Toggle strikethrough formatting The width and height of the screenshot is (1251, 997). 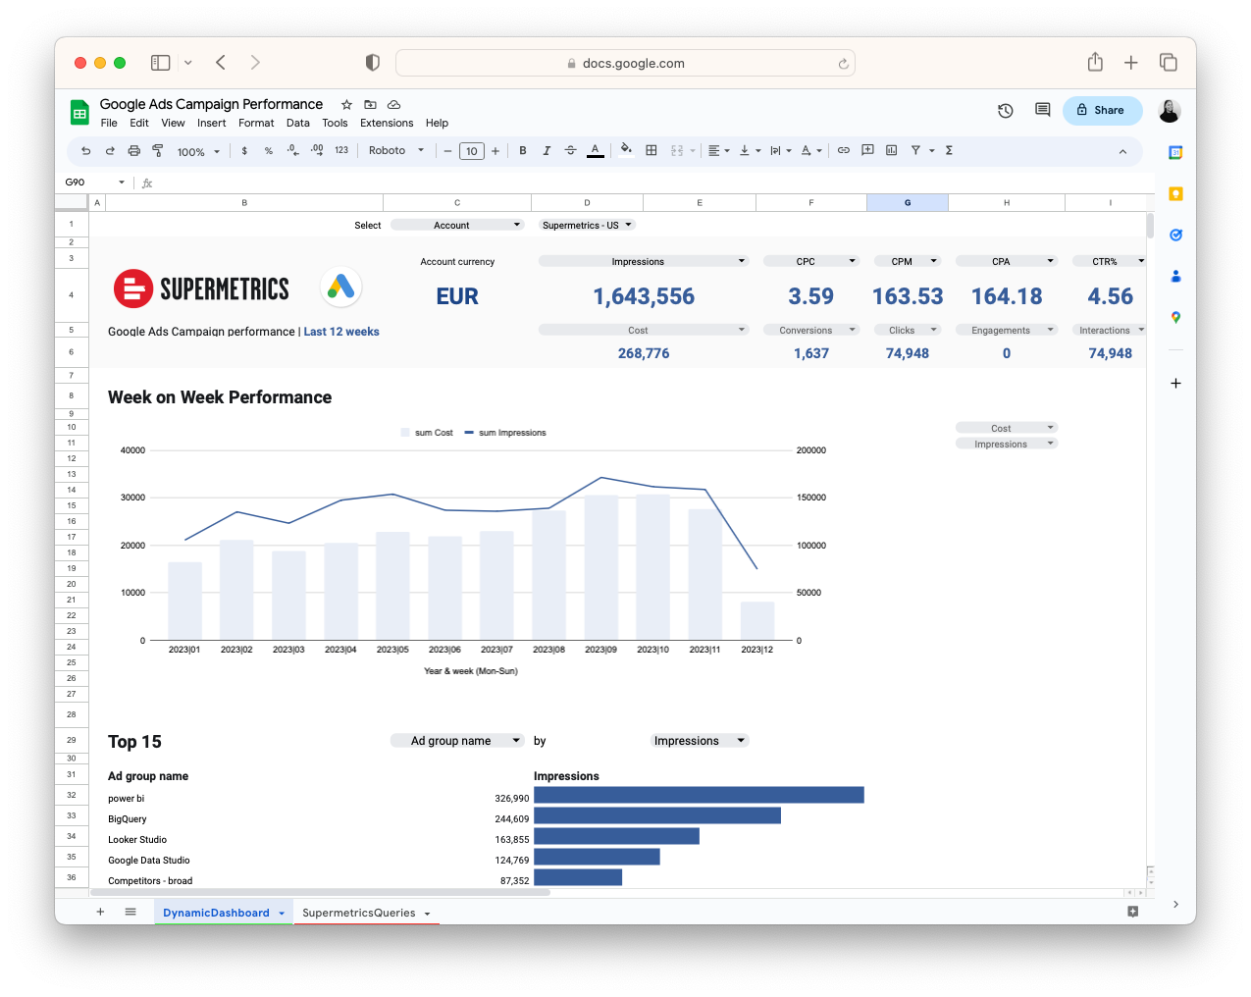click(x=570, y=151)
